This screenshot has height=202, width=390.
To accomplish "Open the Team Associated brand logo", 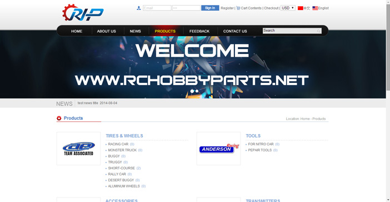I will (78, 149).
